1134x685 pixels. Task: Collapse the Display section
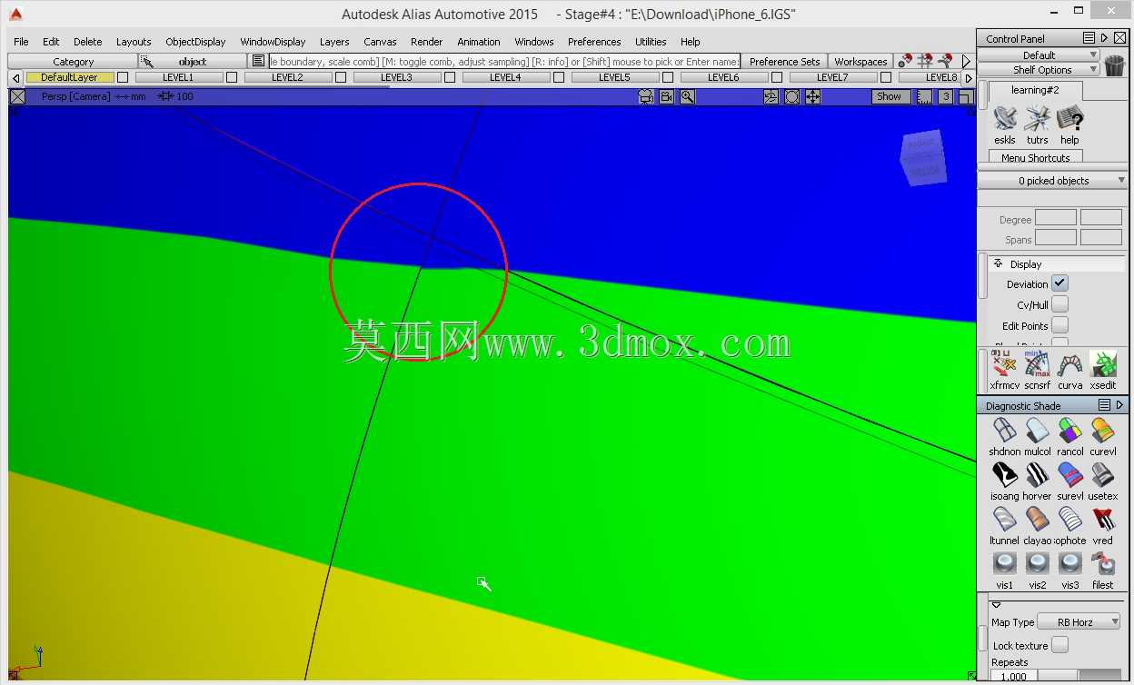(997, 264)
